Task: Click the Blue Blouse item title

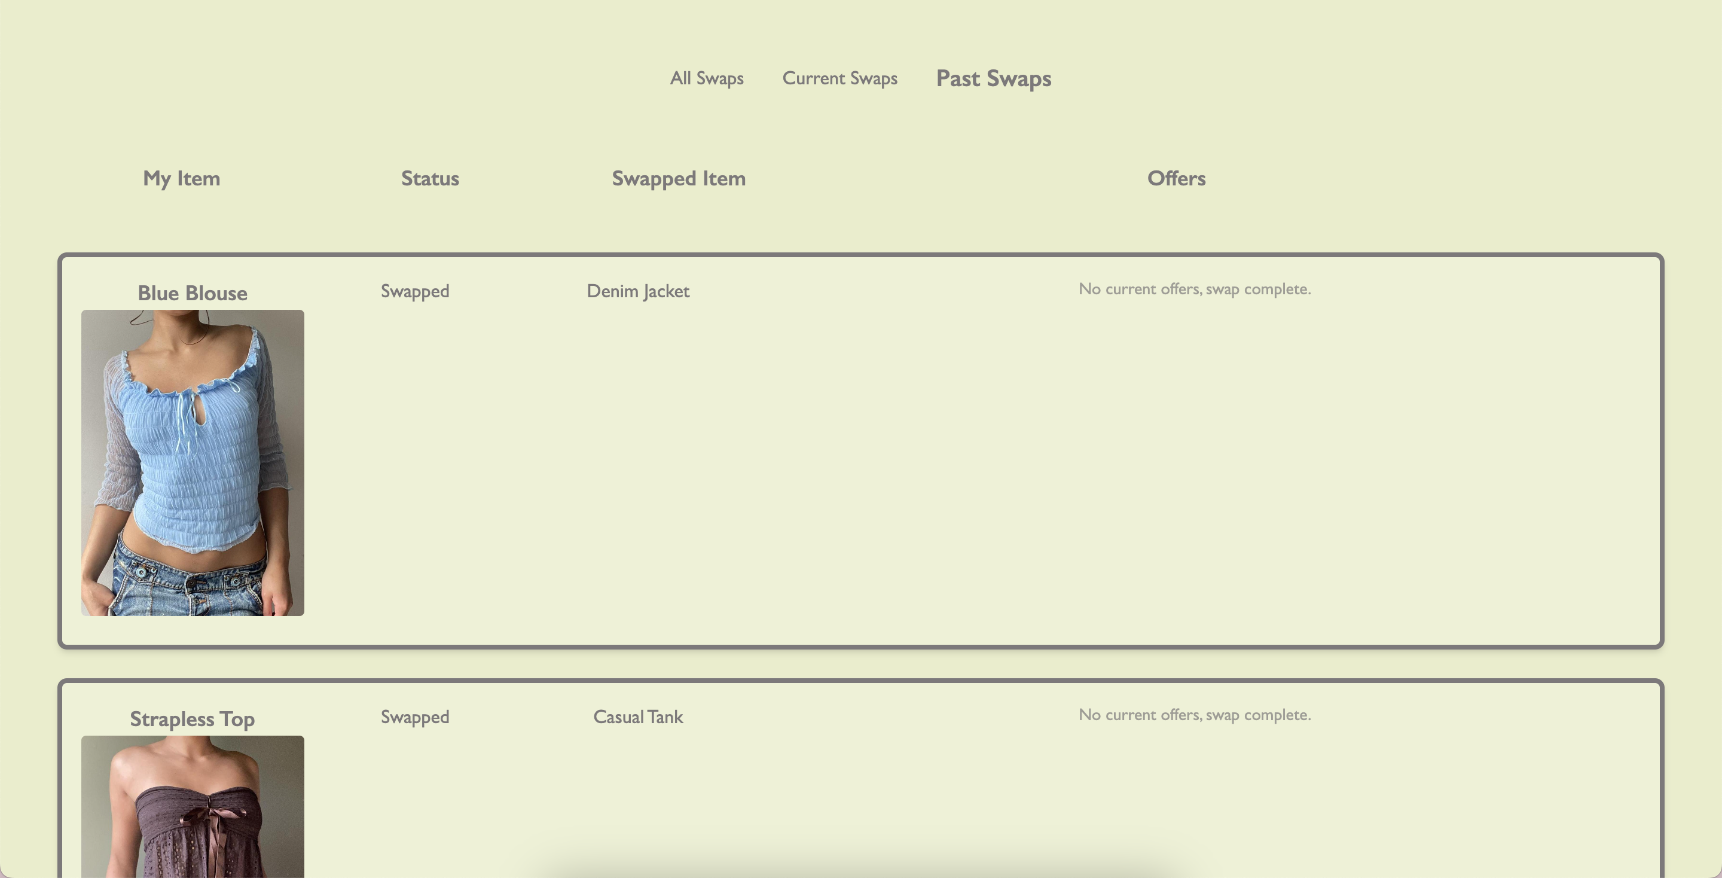Action: [x=193, y=293]
